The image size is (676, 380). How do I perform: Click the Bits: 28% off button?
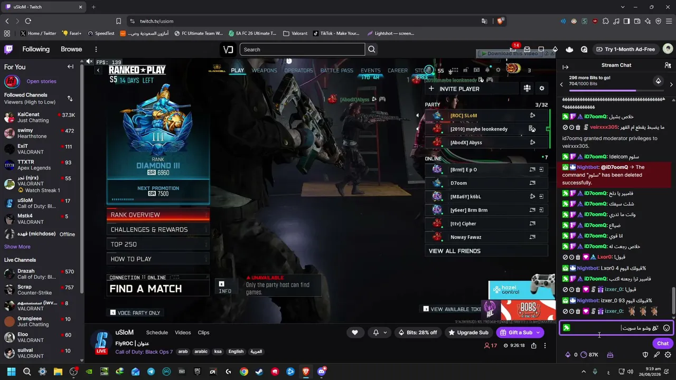point(418,332)
